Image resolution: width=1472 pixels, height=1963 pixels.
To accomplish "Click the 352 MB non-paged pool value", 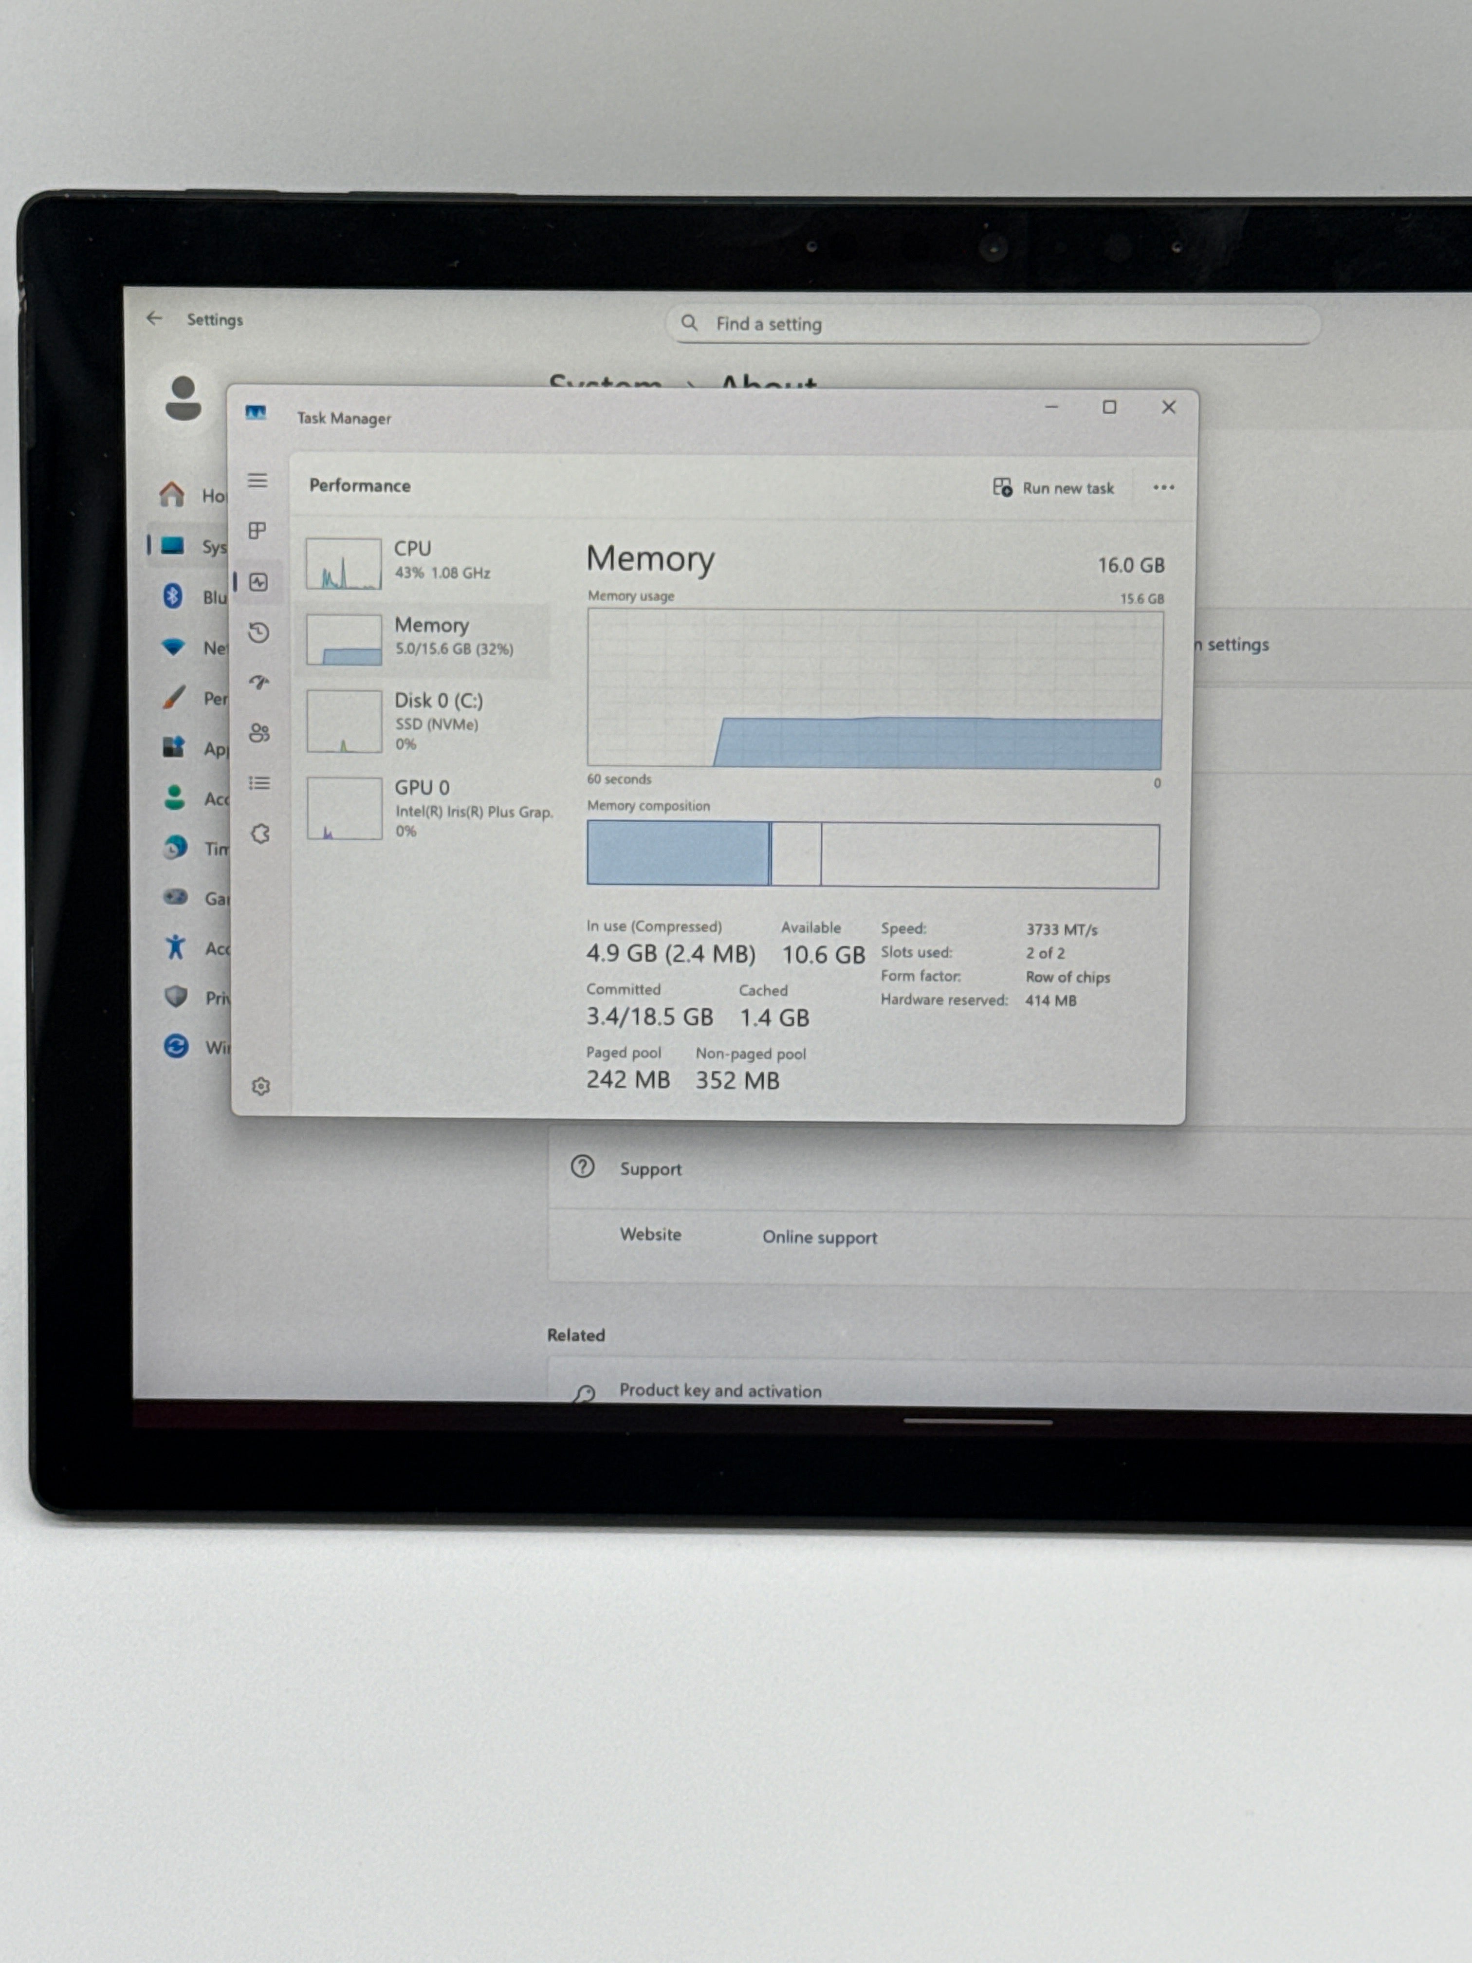I will click(x=737, y=1080).
